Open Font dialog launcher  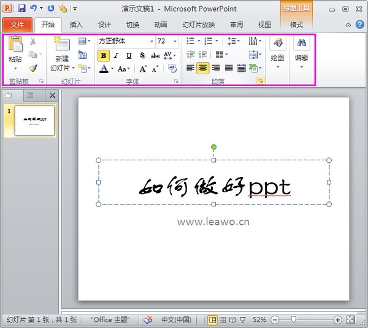[176, 81]
